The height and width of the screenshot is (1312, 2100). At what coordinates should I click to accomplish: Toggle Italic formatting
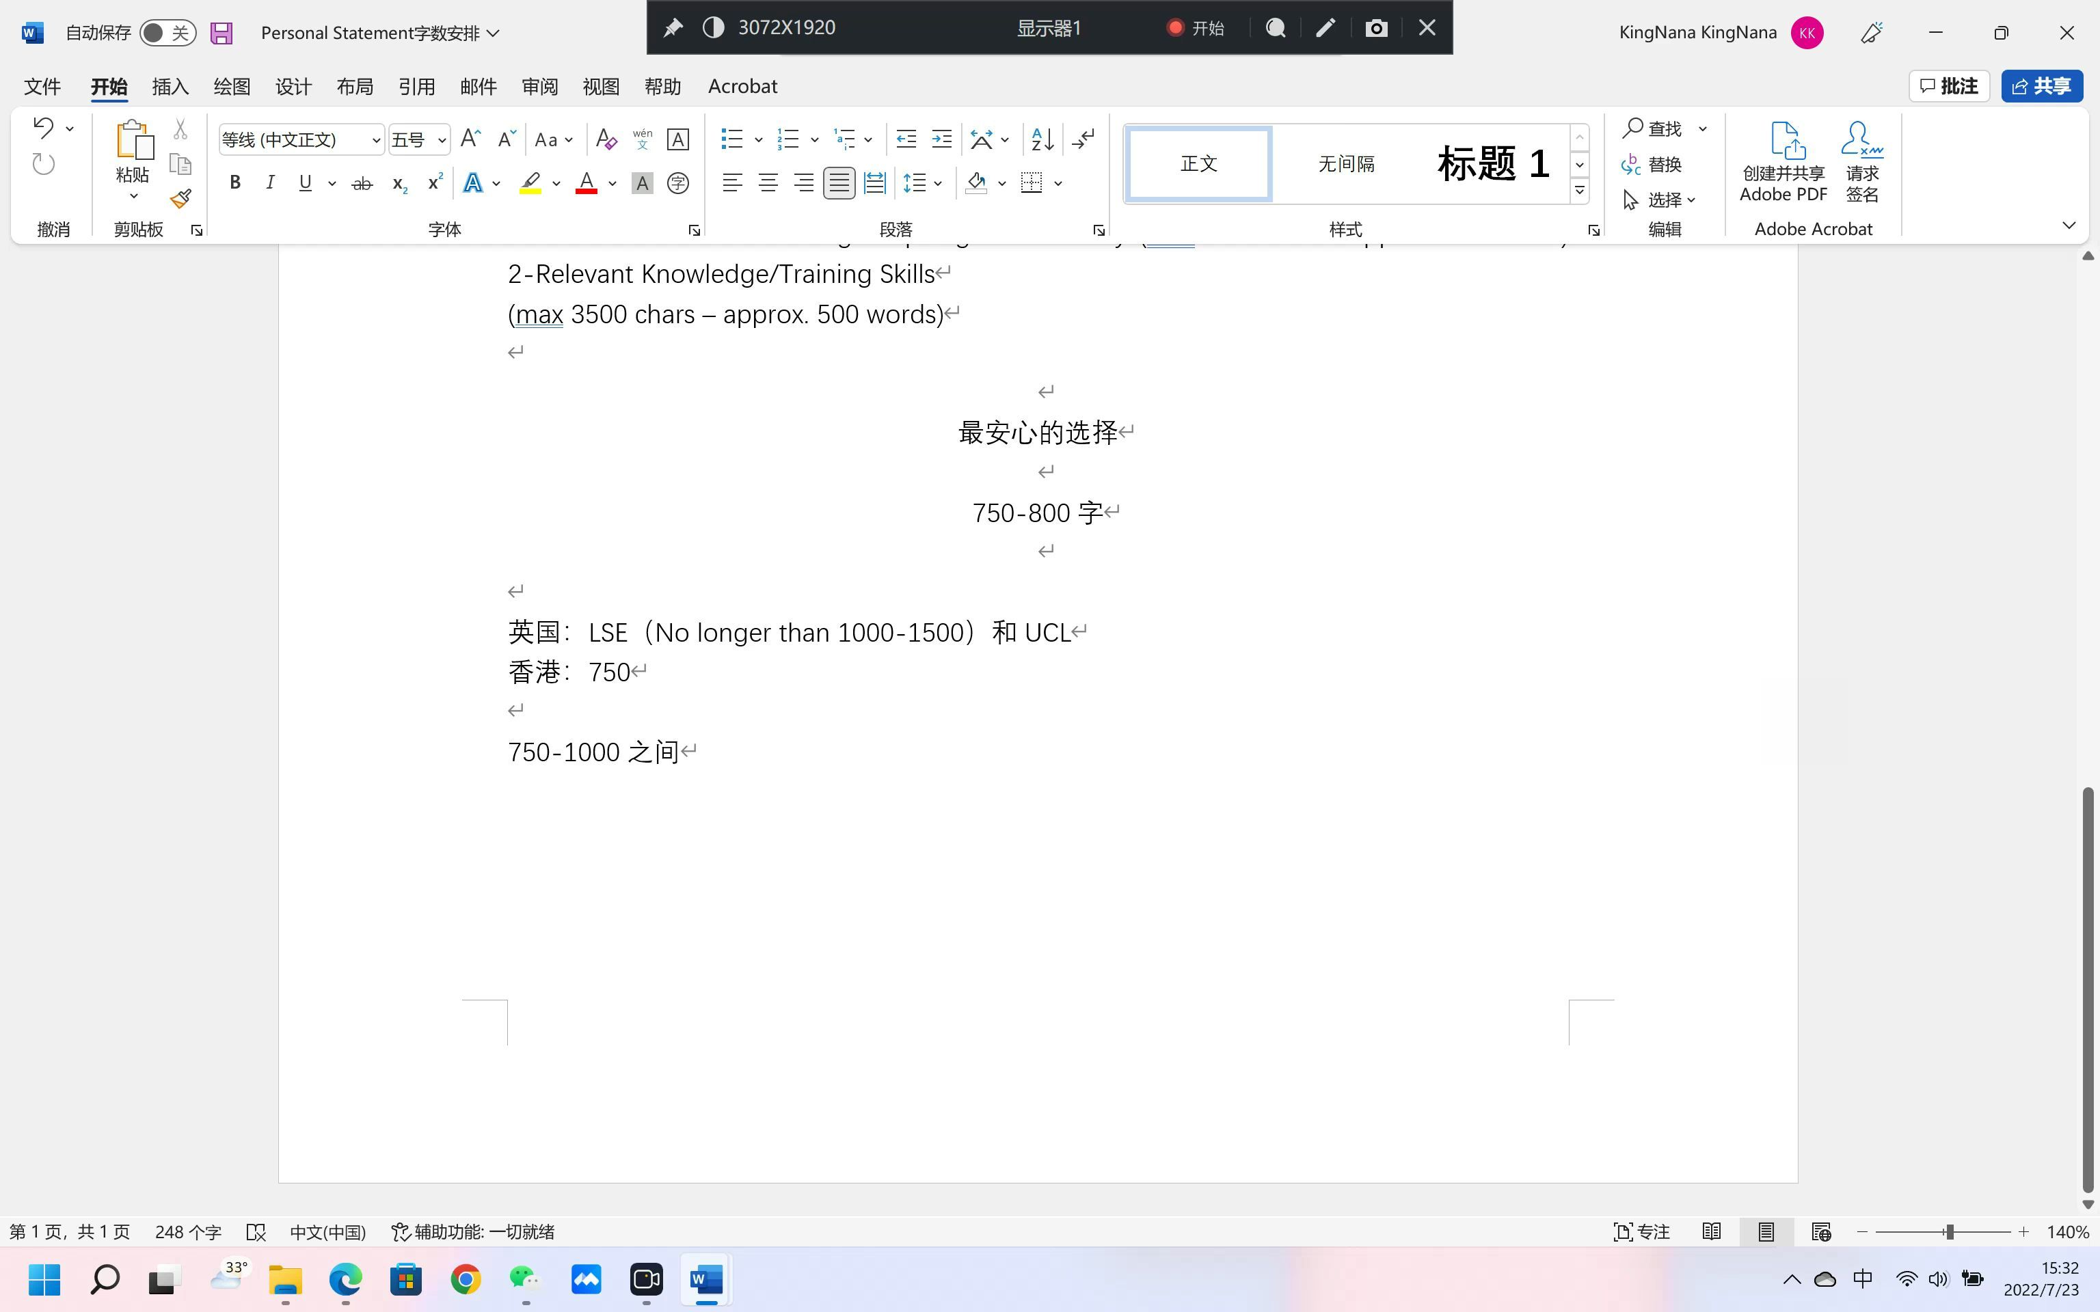270,183
